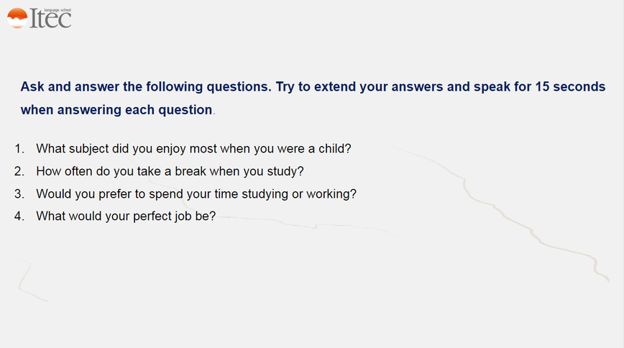This screenshot has width=624, height=348.
Task: Click the small "language school" caption
Action: coord(58,10)
